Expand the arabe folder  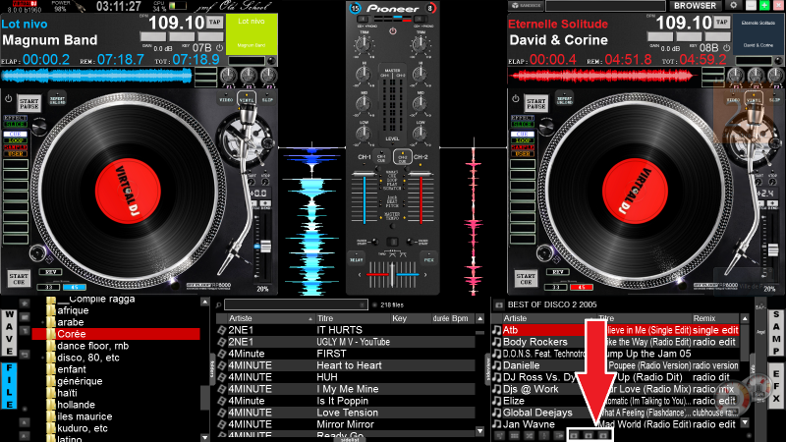(43, 322)
